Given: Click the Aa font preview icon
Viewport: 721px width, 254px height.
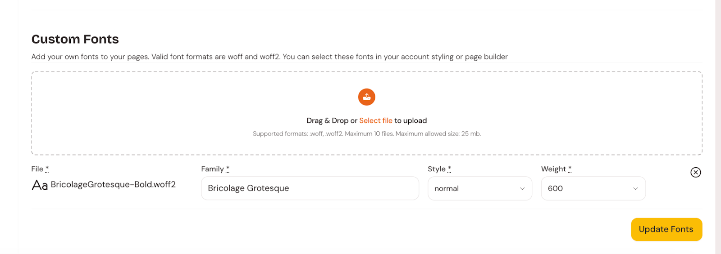Looking at the screenshot, I should coord(40,185).
